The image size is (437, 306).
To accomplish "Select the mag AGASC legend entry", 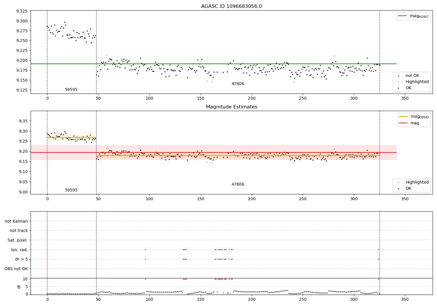I will coord(414,16).
